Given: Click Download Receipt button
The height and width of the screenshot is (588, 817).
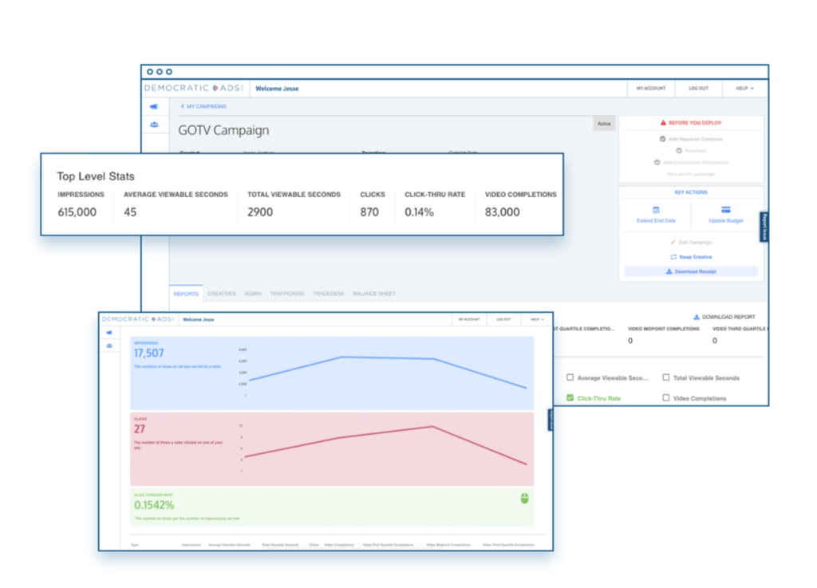Looking at the screenshot, I should coord(691,271).
